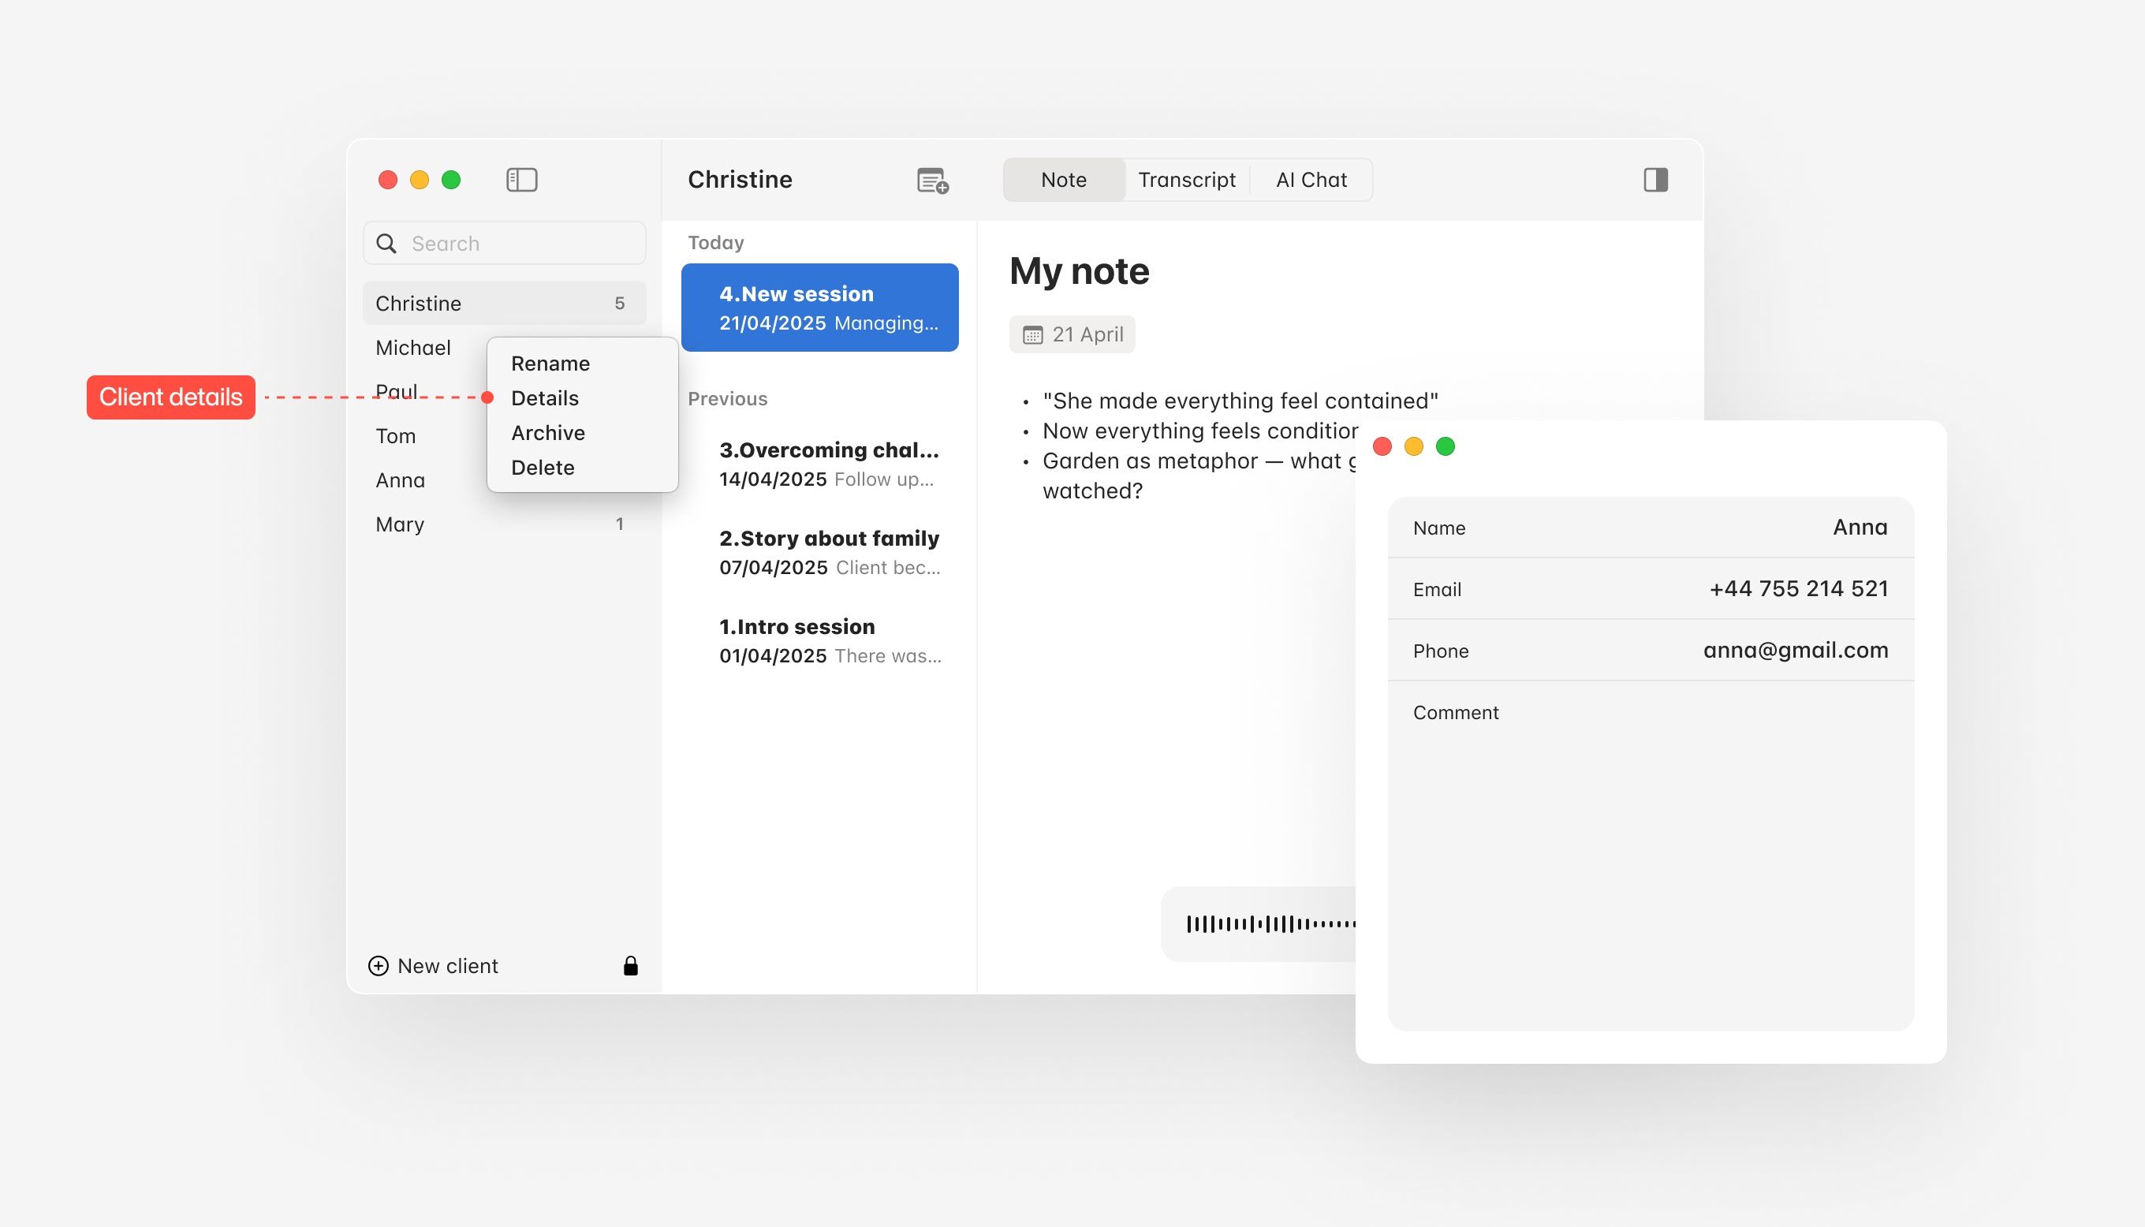Close the client details window

[x=1382, y=446]
